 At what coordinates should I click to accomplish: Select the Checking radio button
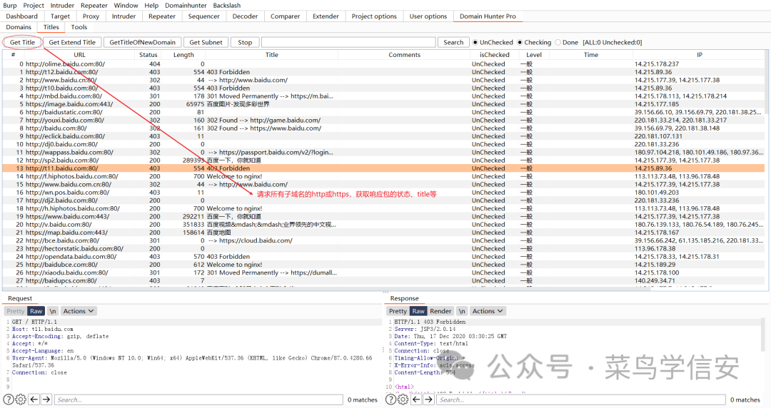[x=519, y=43]
